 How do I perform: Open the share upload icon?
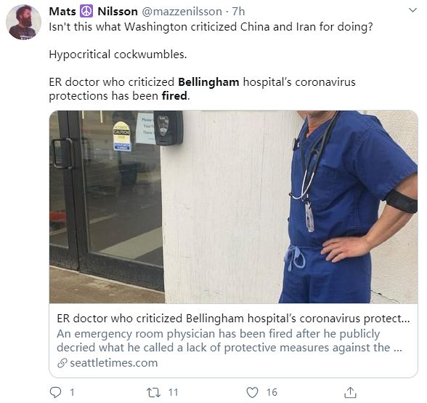coord(350,392)
